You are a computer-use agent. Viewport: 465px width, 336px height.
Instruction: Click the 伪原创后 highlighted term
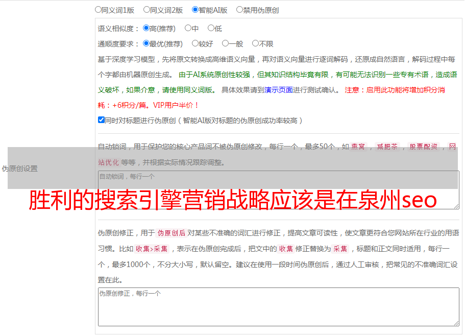pos(171,233)
